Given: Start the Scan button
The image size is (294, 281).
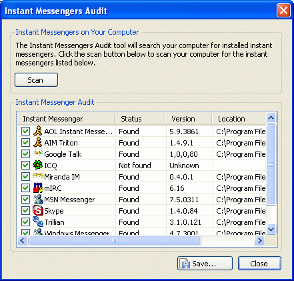Looking at the screenshot, I should click(36, 80).
